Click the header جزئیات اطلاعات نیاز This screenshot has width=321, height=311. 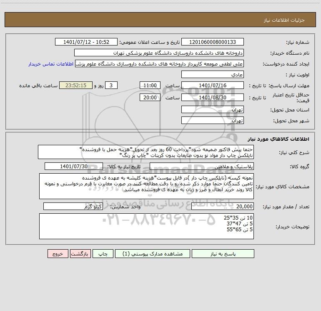coord(284,20)
